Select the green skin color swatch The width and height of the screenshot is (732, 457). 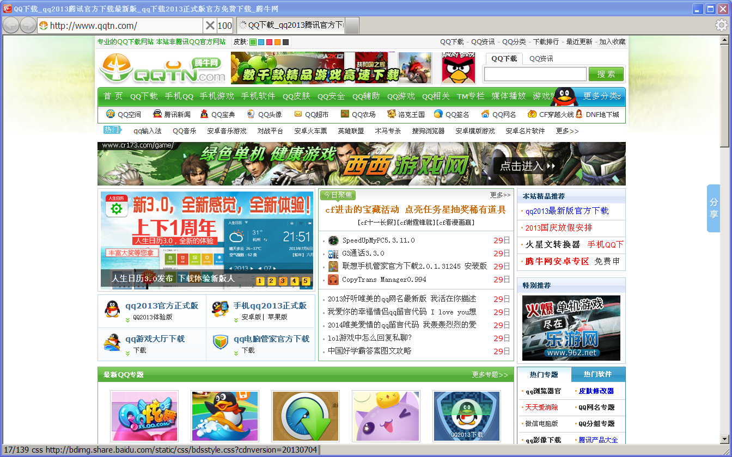[253, 42]
